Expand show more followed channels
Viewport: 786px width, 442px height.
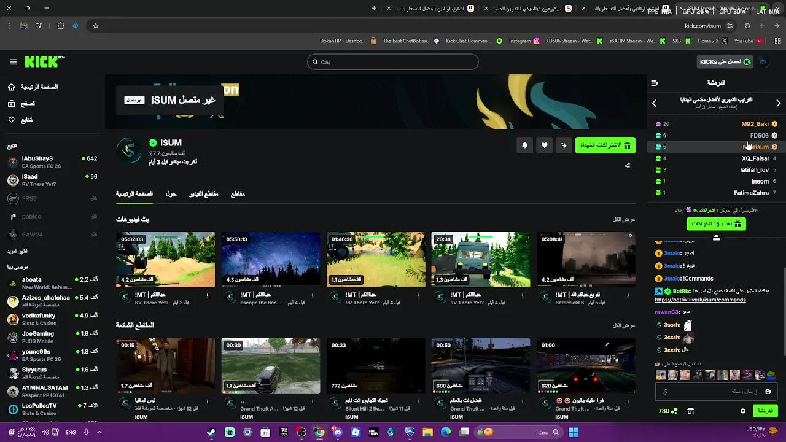click(17, 251)
